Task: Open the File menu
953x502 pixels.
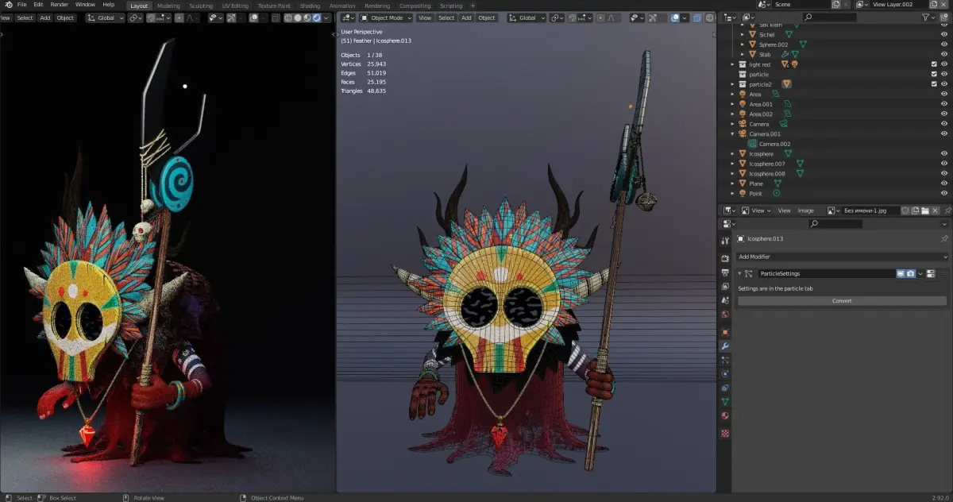Action: [x=21, y=5]
